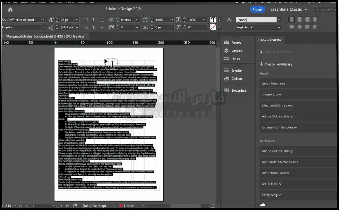Open the Stock Templates library
The image size is (339, 210).
(x=273, y=83)
